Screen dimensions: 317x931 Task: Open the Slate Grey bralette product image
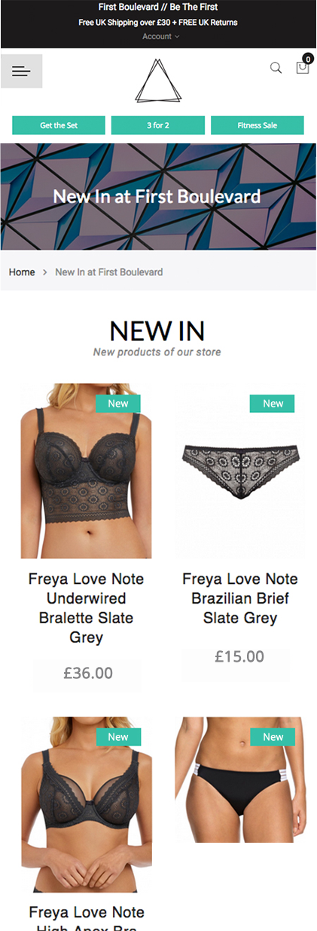point(86,472)
